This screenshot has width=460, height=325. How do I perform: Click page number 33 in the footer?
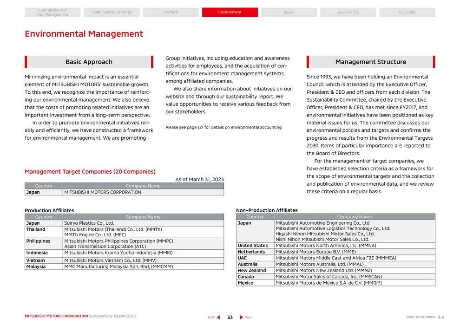point(230,317)
